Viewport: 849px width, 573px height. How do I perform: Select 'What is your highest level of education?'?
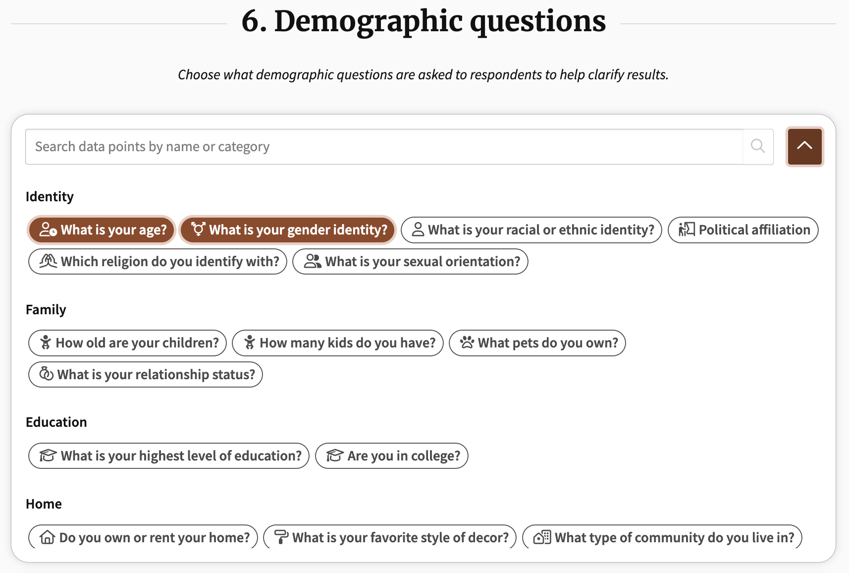169,456
